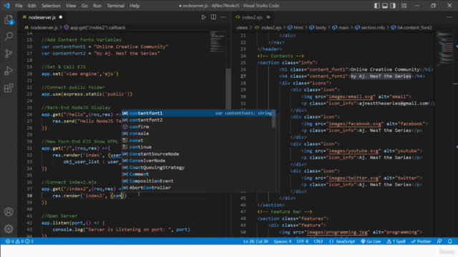Open the File menu
Image resolution: width=458 pixels, height=257 pixels.
pos(19,6)
